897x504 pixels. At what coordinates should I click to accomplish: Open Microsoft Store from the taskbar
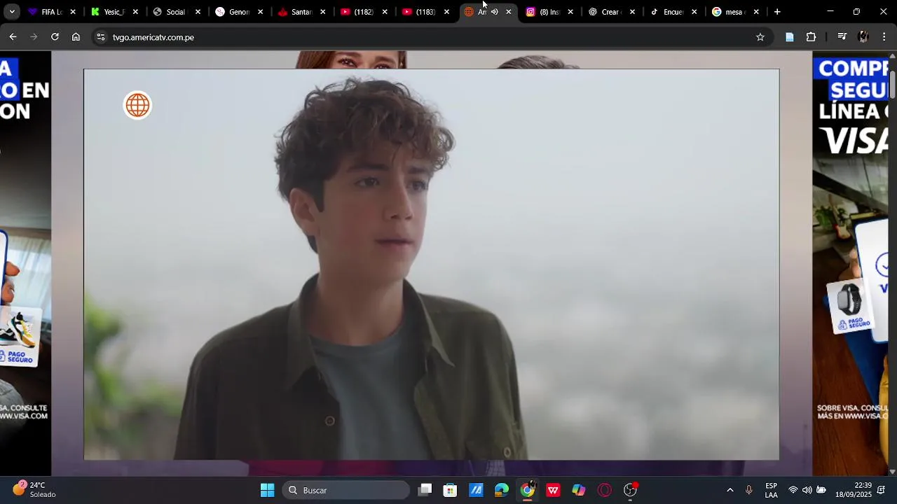pos(450,490)
